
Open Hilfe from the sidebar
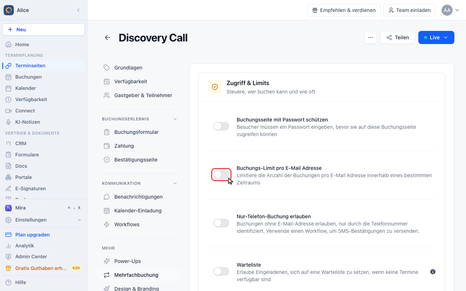(43, 282)
